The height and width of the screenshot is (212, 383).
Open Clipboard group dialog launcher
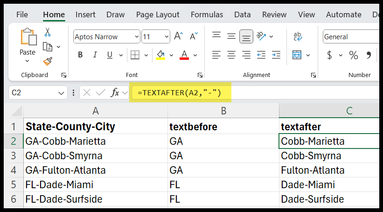64,75
